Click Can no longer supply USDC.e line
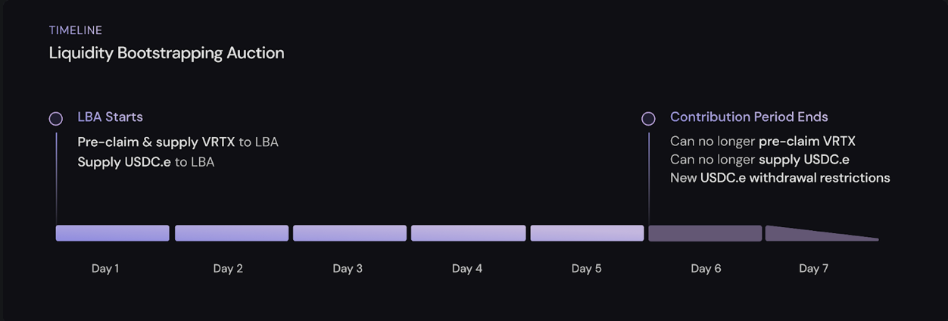Viewport: 948px width, 321px height. (759, 159)
